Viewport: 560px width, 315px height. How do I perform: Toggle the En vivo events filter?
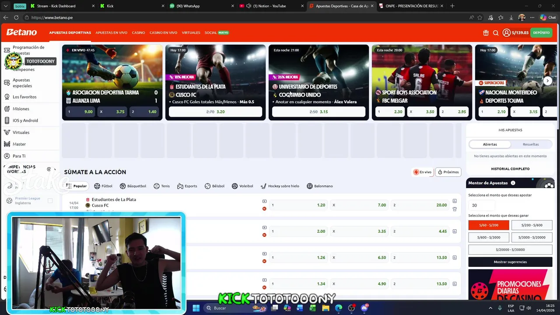click(423, 172)
